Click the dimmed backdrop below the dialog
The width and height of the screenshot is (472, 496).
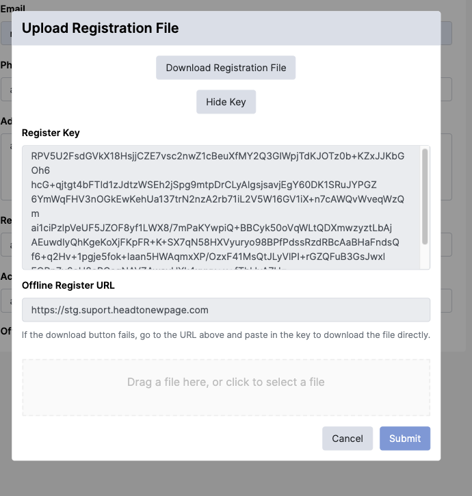[226, 479]
